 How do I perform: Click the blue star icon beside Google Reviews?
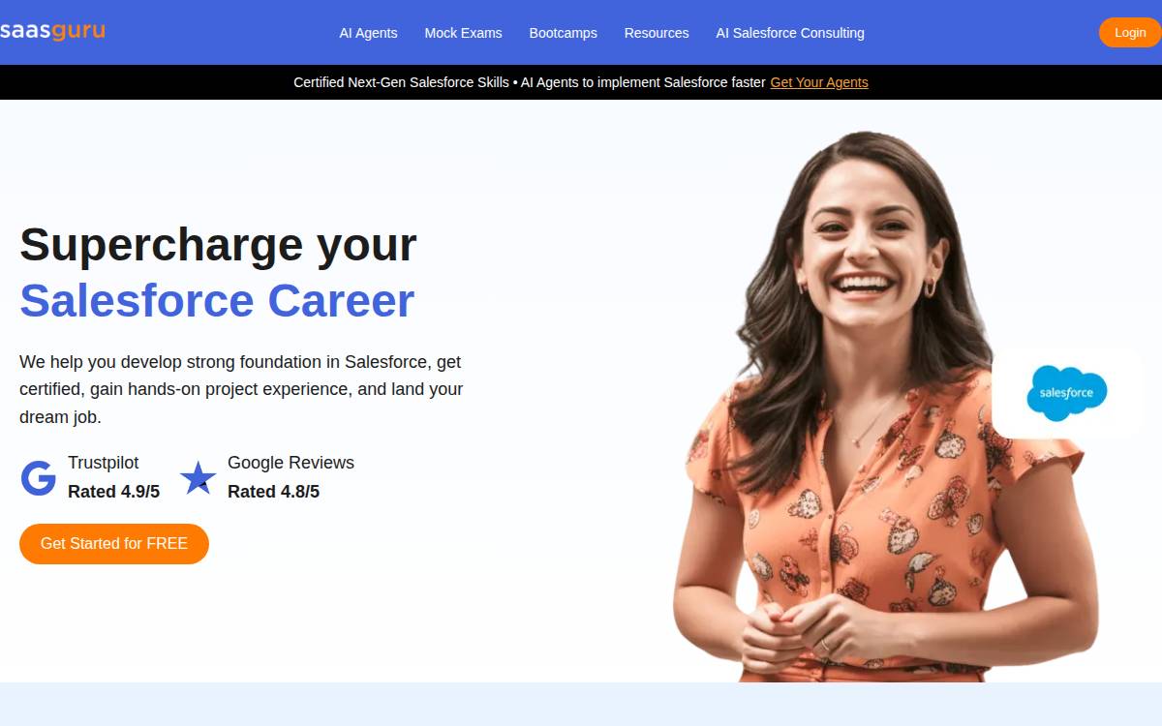tap(199, 478)
